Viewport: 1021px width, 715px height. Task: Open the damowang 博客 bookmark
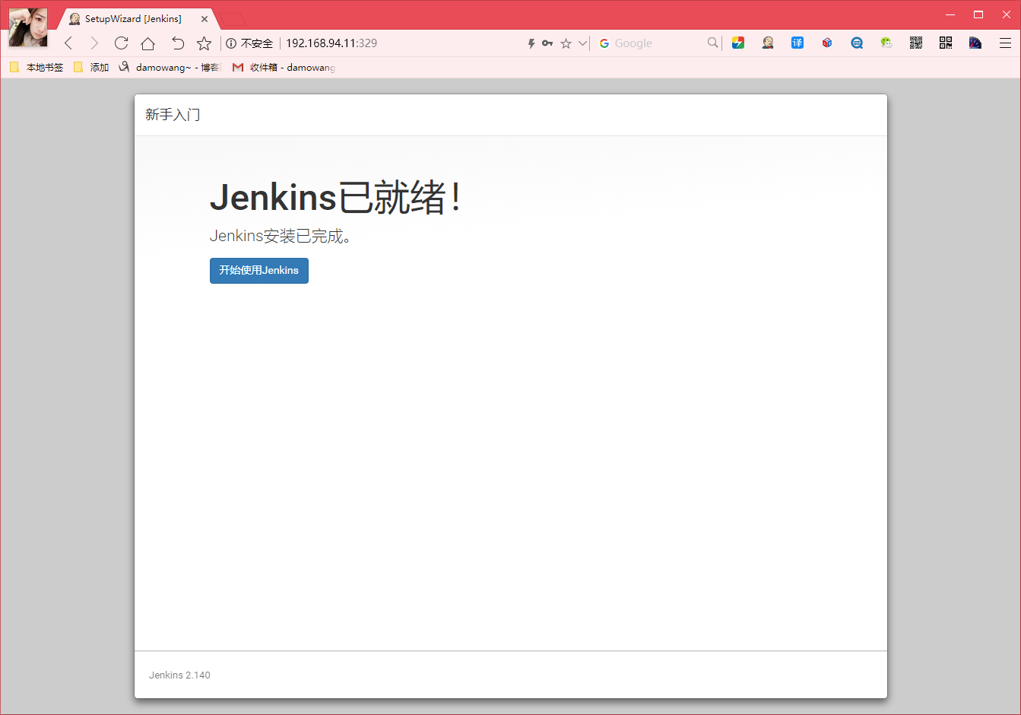point(170,68)
